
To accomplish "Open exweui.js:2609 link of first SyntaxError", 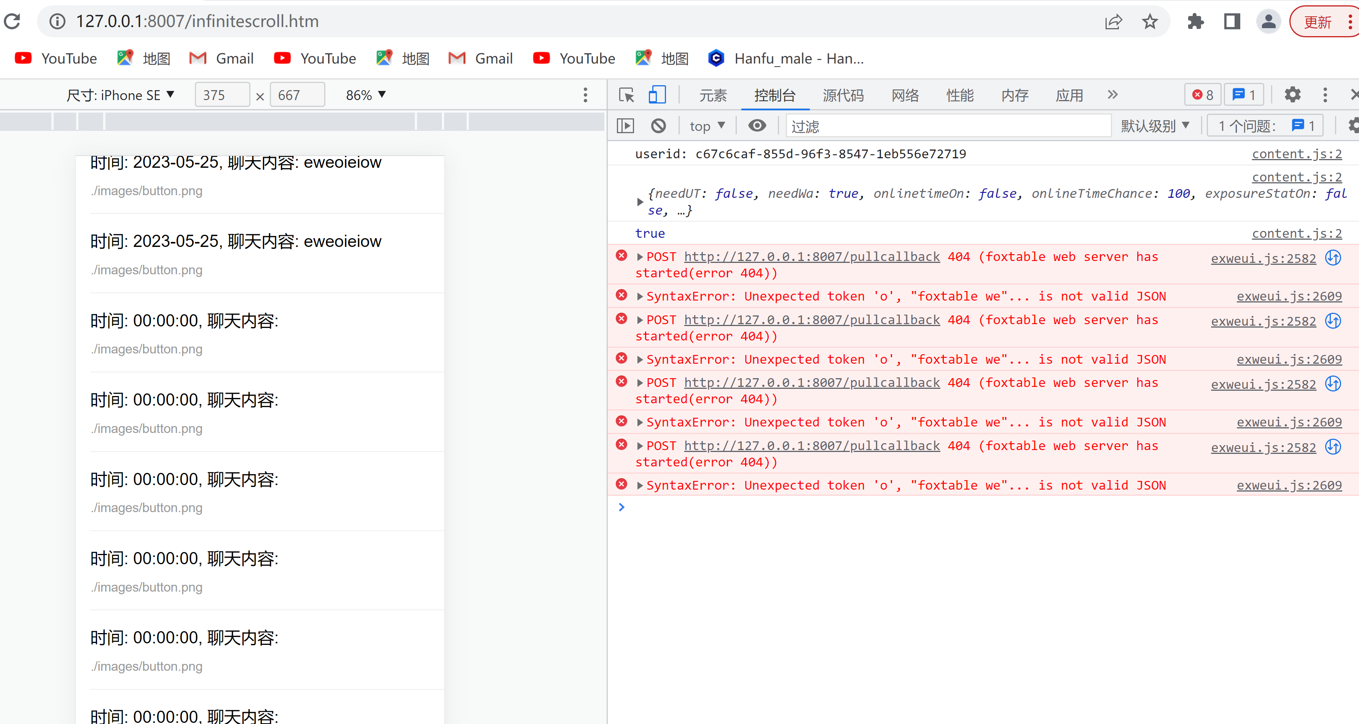I will point(1289,296).
